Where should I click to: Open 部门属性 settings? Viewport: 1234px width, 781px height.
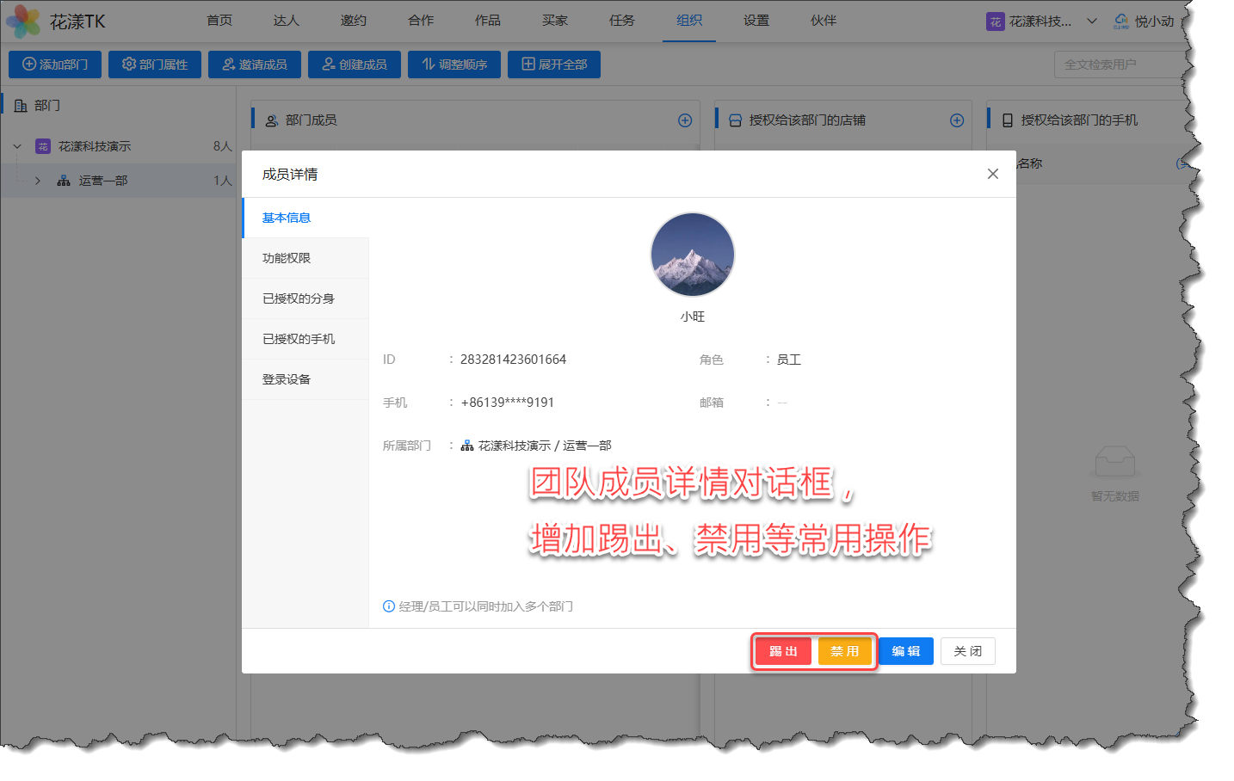[x=155, y=65]
